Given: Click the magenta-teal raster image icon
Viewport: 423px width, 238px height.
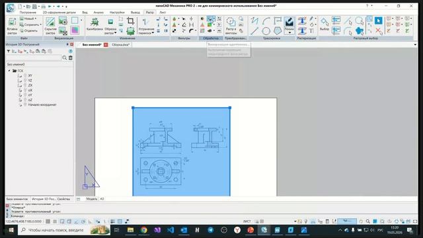Looking at the screenshot, I should pyautogui.click(x=75, y=30).
